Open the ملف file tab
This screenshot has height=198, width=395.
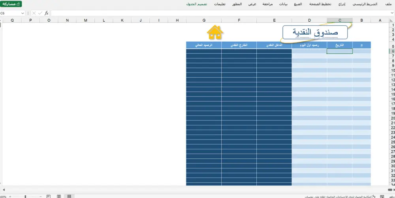388,4
